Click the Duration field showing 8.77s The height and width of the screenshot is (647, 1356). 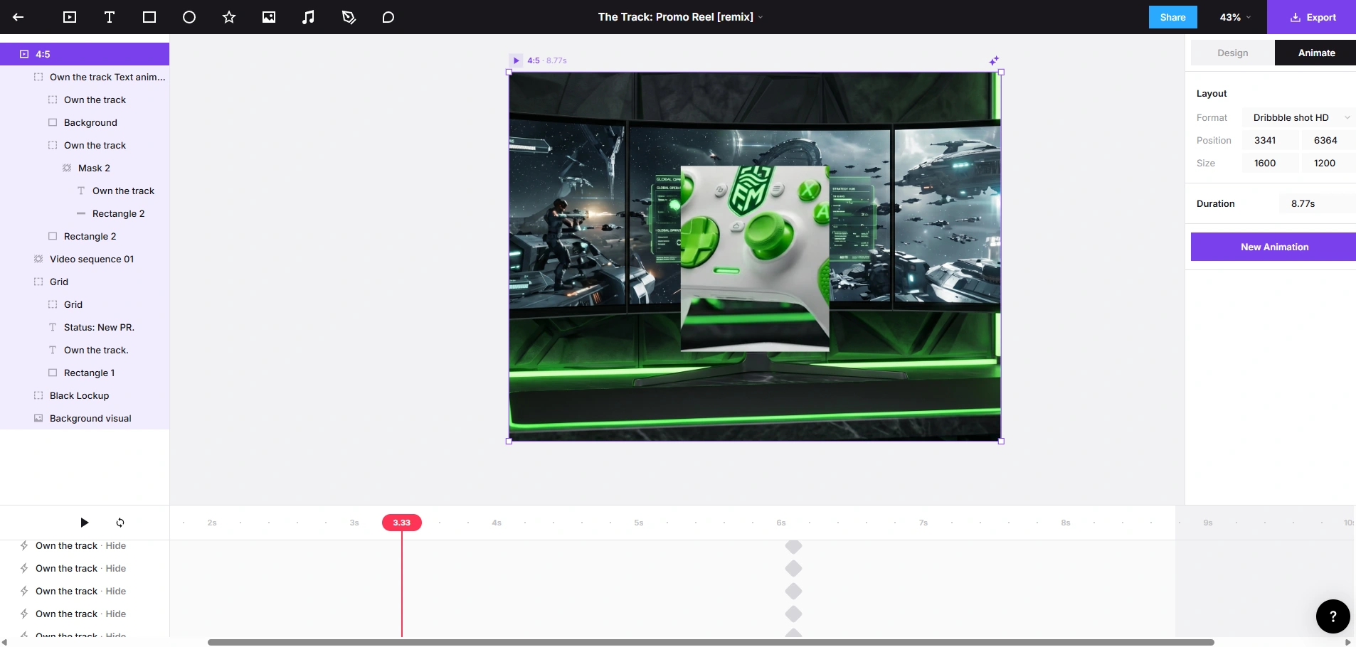[x=1318, y=203]
